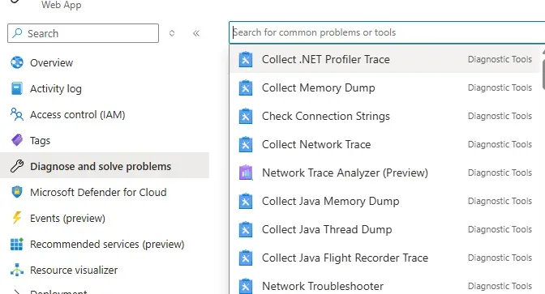The image size is (545, 294).
Task: Click the Resource visualizer icon
Action: pos(17,270)
